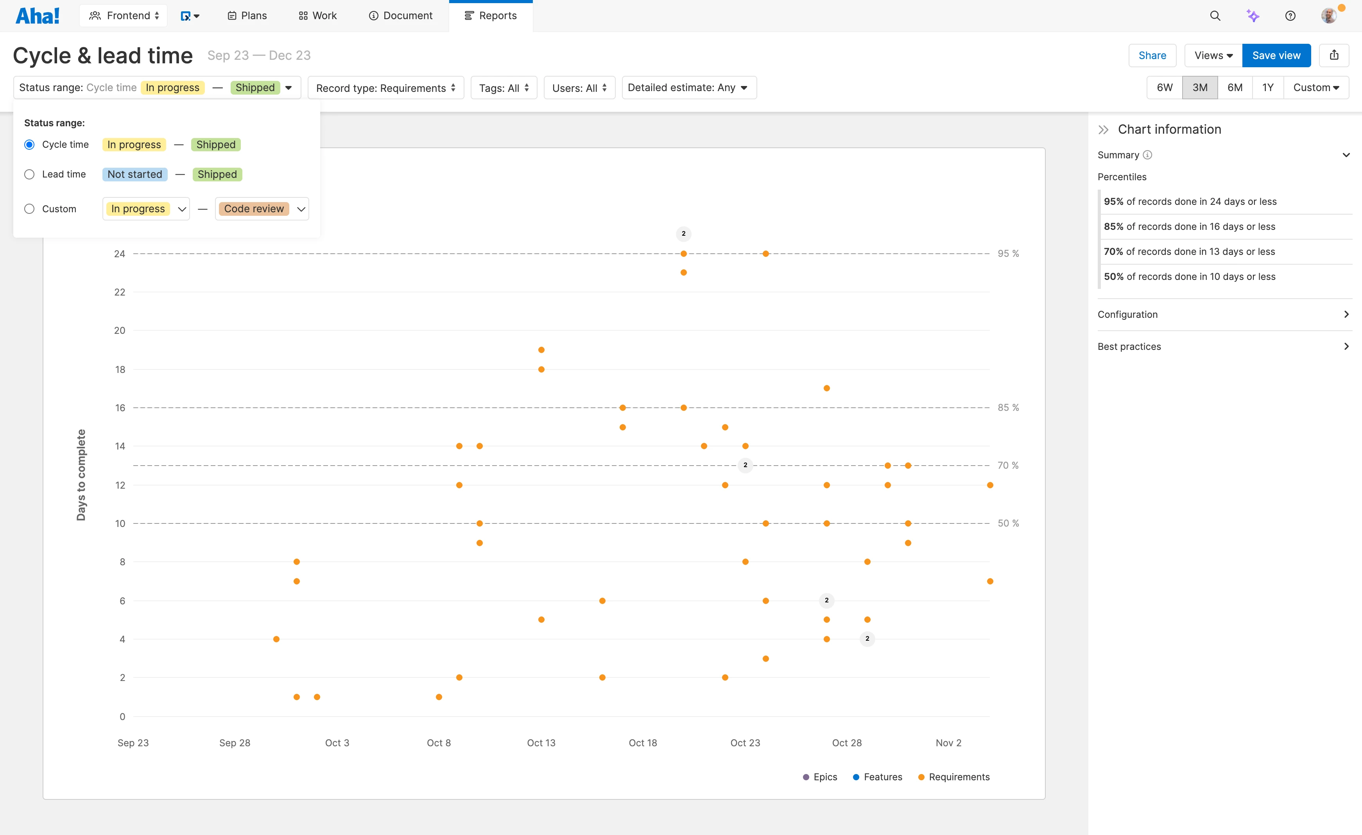
Task: Collapse the Chart information panel
Action: [x=1103, y=129]
